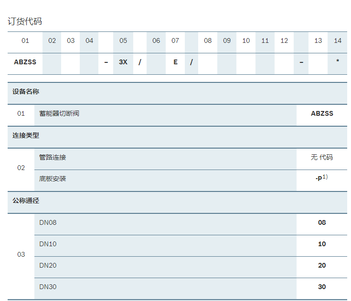The width and height of the screenshot is (351, 301).
Task: Click the '3X' code cell
Action: 123,62
